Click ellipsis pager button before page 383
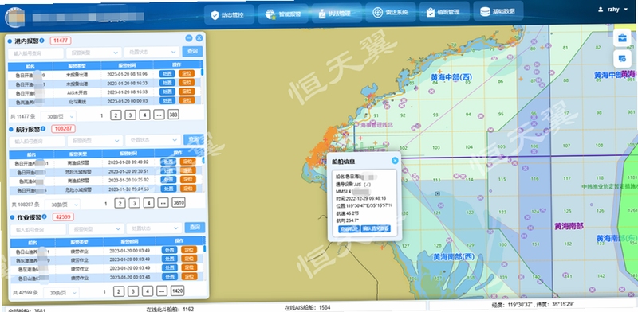Viewport: 638px width, 312px height. point(159,115)
